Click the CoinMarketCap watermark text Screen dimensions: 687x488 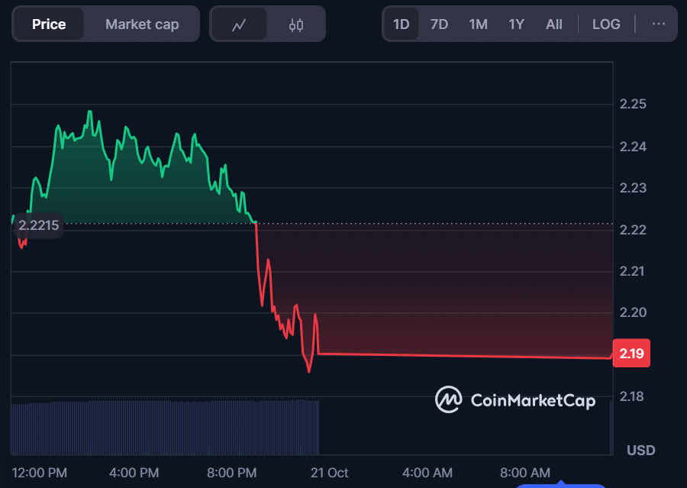pos(533,400)
